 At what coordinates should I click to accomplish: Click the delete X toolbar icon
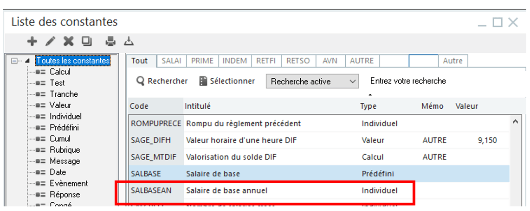pos(69,42)
